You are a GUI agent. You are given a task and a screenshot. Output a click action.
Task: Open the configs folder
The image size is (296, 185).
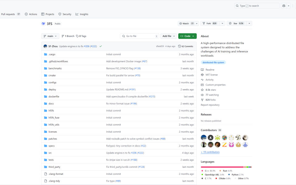tap(52, 83)
